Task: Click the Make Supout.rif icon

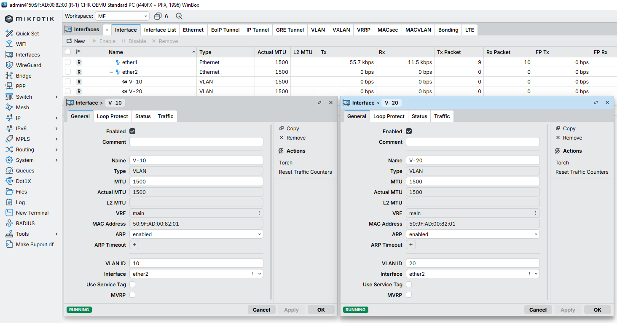Action: click(x=9, y=245)
